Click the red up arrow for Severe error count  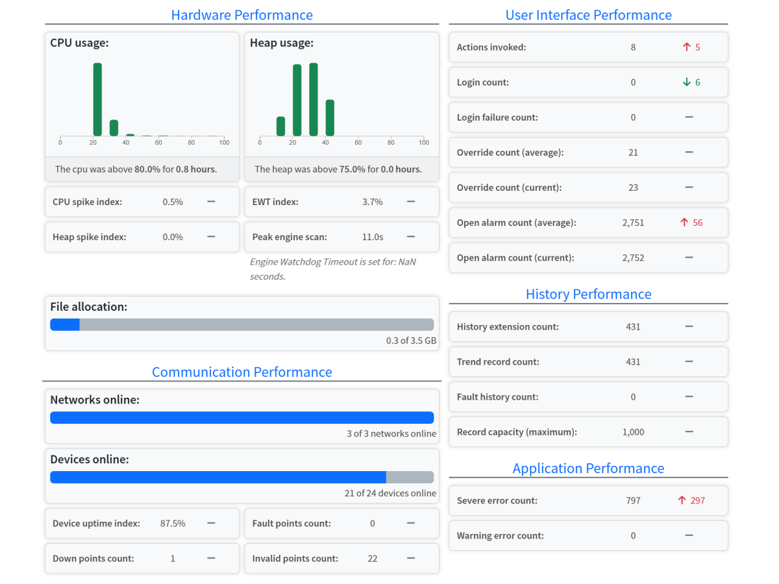coord(682,500)
